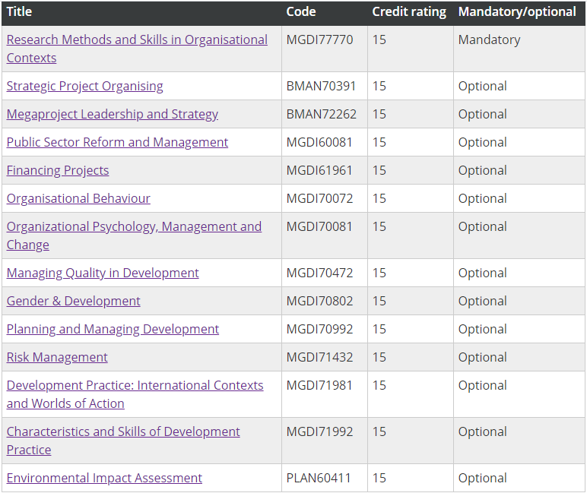This screenshot has width=587, height=493.
Task: Open the Strategic Project Organising course
Action: click(84, 86)
